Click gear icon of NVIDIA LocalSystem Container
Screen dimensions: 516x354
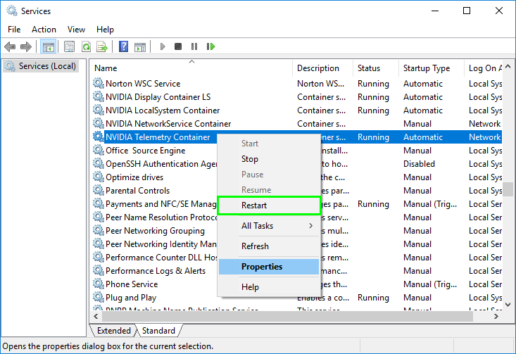coord(99,110)
